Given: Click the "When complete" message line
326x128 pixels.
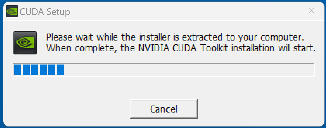Looking at the screenshot, I should 181,48.
